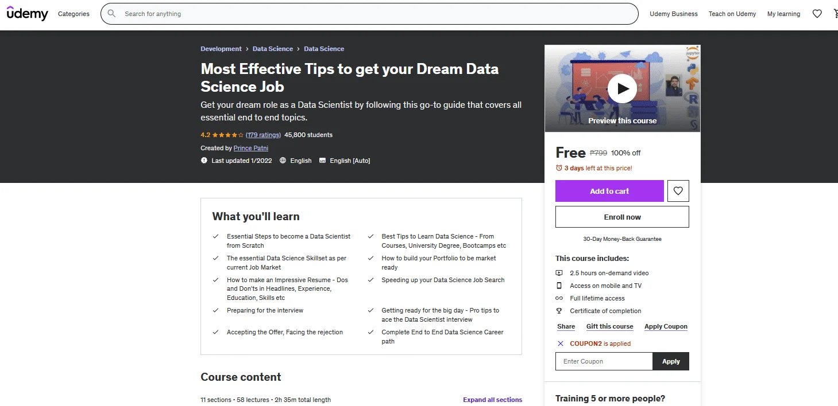Open instructor Prince Patni profile
Image resolution: width=838 pixels, height=406 pixels.
click(x=251, y=148)
